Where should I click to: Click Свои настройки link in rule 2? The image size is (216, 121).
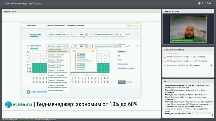point(35,46)
